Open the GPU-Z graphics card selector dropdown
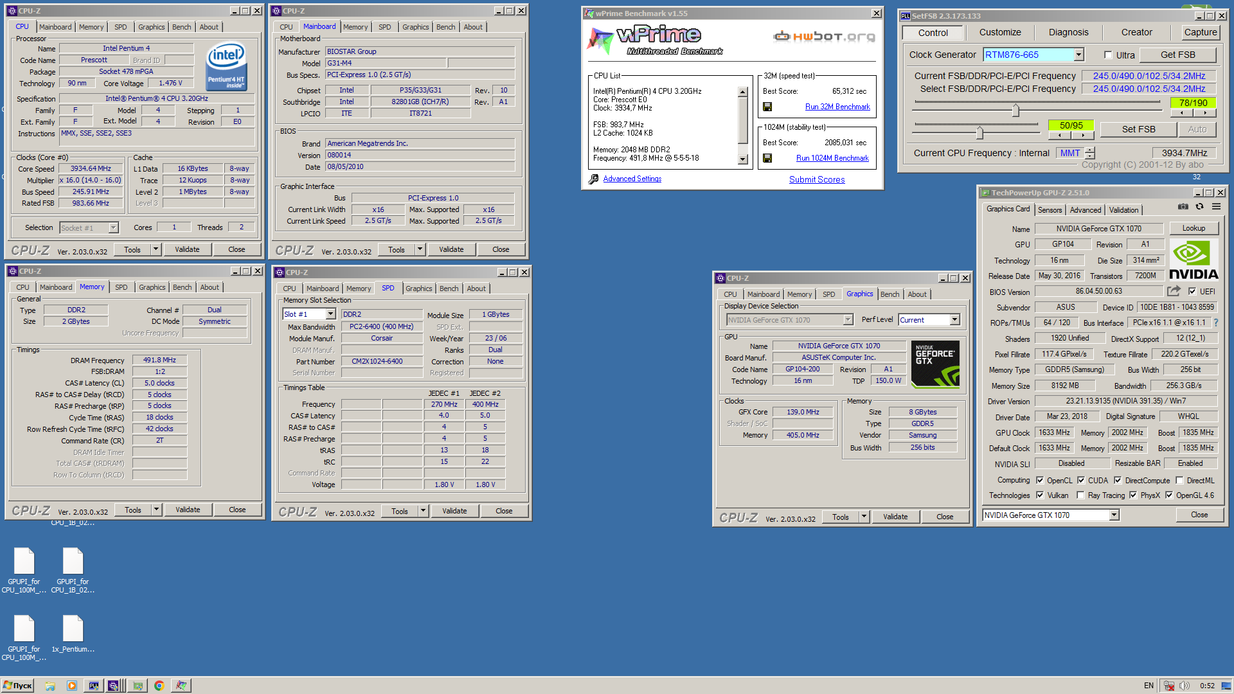The width and height of the screenshot is (1234, 694). pyautogui.click(x=1114, y=515)
